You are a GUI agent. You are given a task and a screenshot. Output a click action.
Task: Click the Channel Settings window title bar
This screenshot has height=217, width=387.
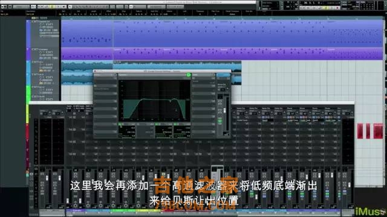point(162,71)
